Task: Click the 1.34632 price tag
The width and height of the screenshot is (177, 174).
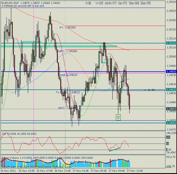Action: pos(171,90)
